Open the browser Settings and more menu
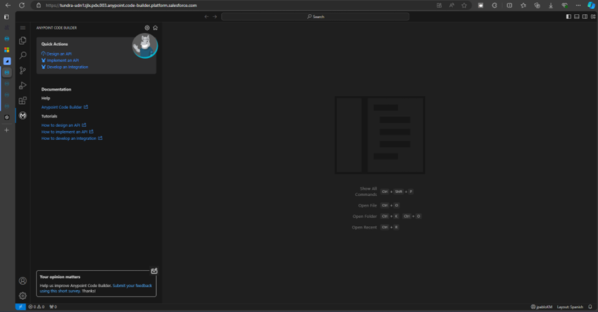The image size is (598, 312). pos(578,5)
